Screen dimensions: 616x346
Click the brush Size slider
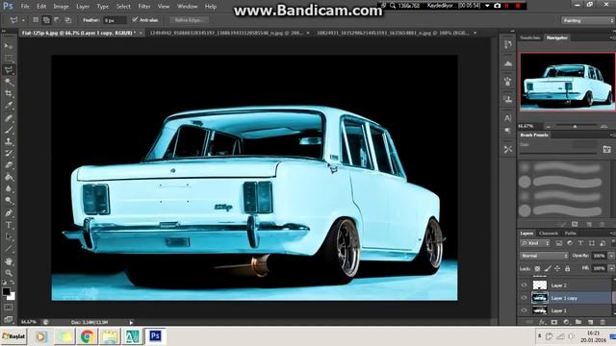point(558,152)
